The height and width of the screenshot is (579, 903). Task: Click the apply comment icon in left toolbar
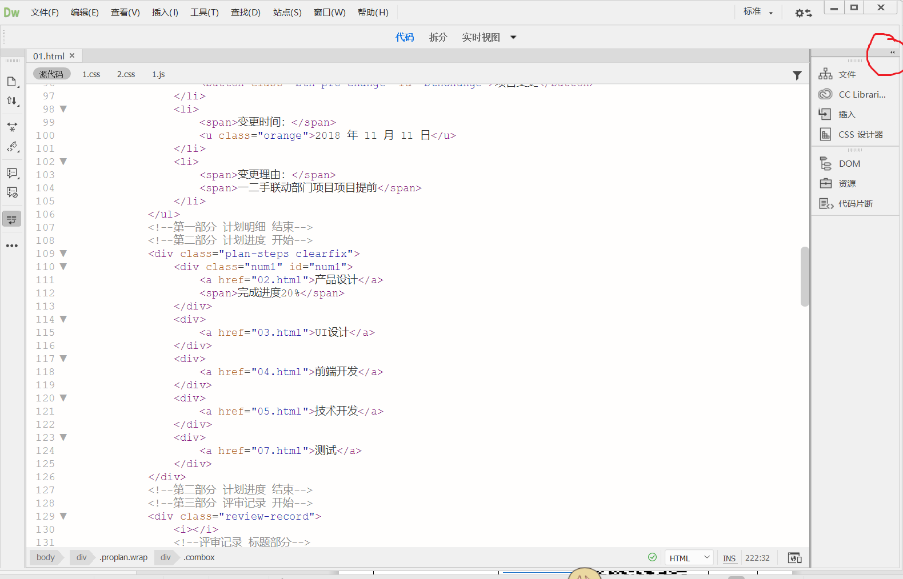(x=11, y=173)
